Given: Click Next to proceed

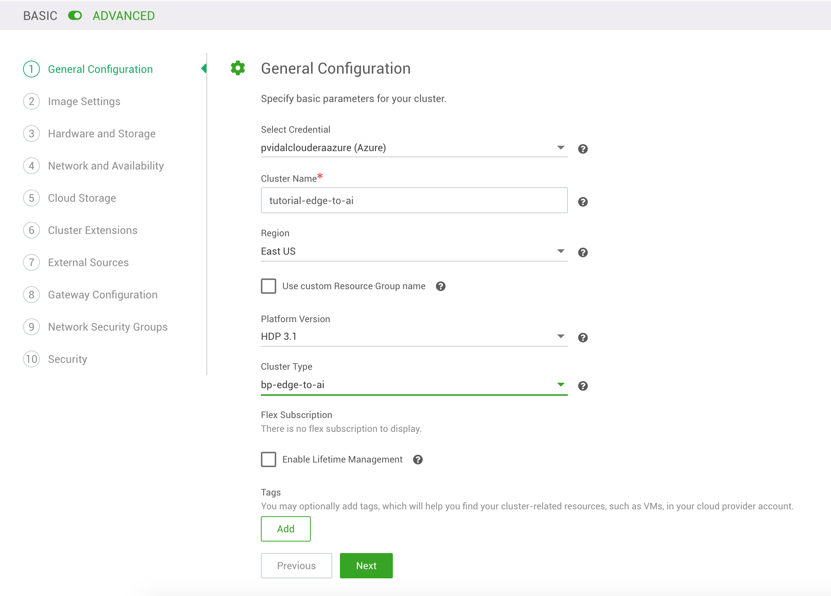Looking at the screenshot, I should tap(366, 565).
